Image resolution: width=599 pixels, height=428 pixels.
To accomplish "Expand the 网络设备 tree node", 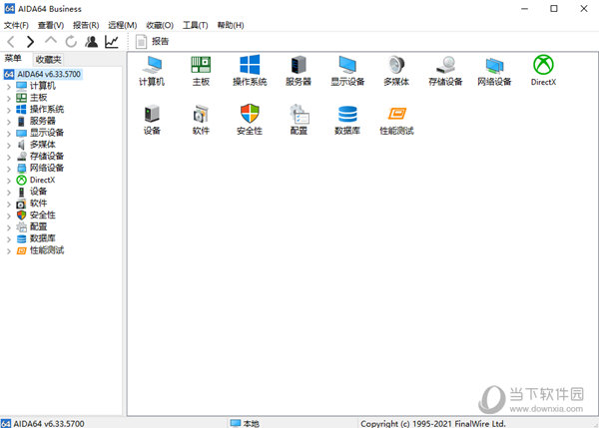I will pyautogui.click(x=9, y=170).
